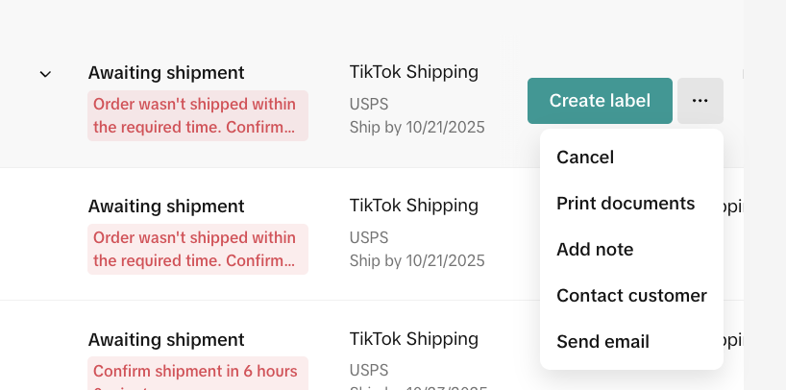786x390 pixels.
Task: Select Print documents in the dropdown menu
Action: tap(626, 204)
